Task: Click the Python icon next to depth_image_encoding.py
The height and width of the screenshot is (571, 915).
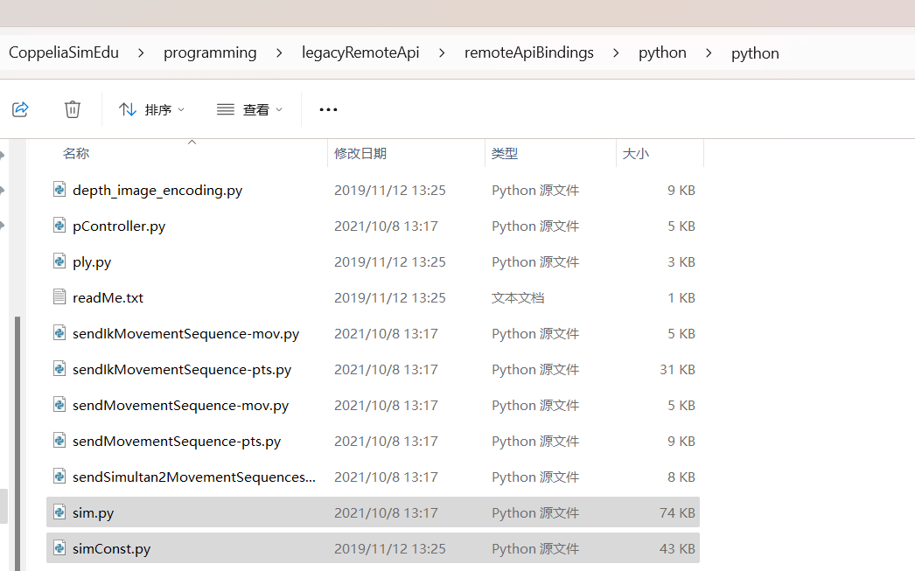Action: pos(59,190)
